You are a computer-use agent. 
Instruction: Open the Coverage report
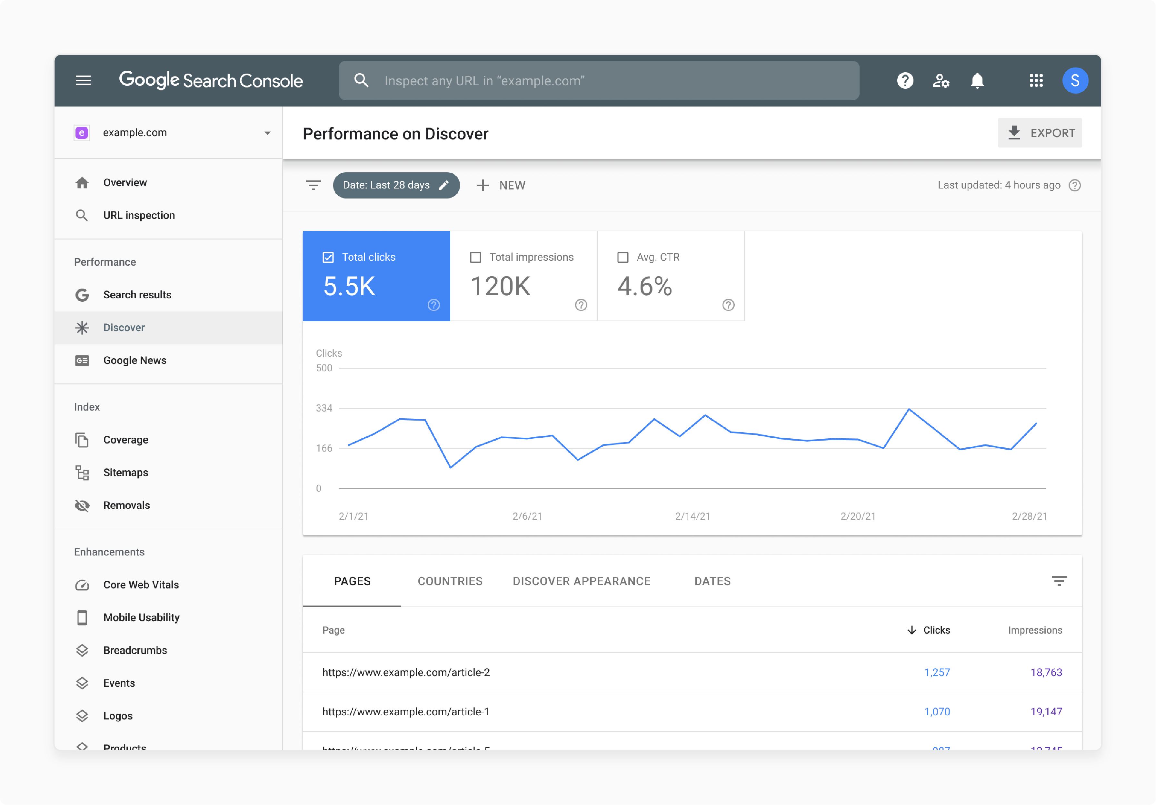click(168, 440)
